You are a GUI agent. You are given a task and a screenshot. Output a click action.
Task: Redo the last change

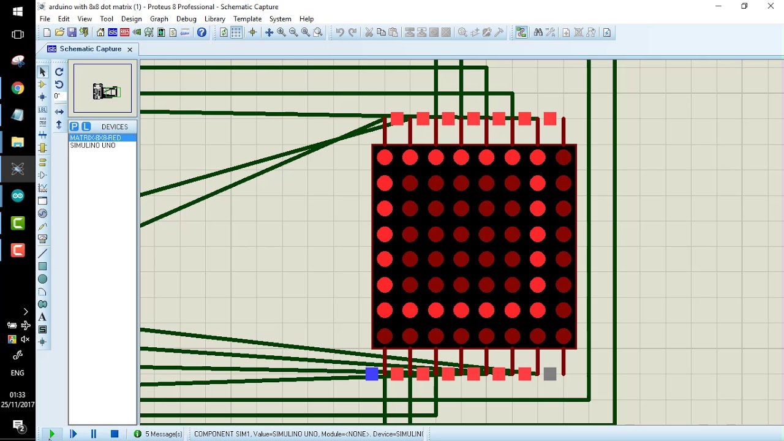click(352, 32)
